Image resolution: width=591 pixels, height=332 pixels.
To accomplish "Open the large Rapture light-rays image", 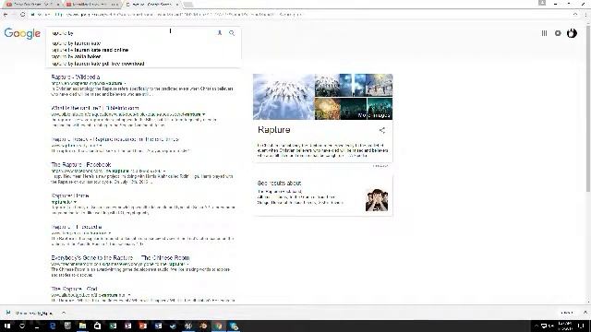I will pyautogui.click(x=283, y=97).
